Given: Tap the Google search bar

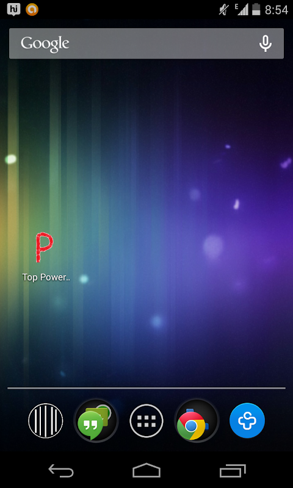Looking at the screenshot, I should coord(146,43).
